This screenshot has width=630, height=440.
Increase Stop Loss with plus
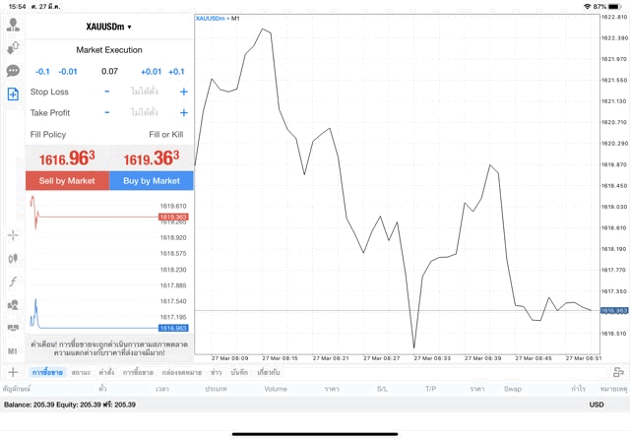[184, 92]
